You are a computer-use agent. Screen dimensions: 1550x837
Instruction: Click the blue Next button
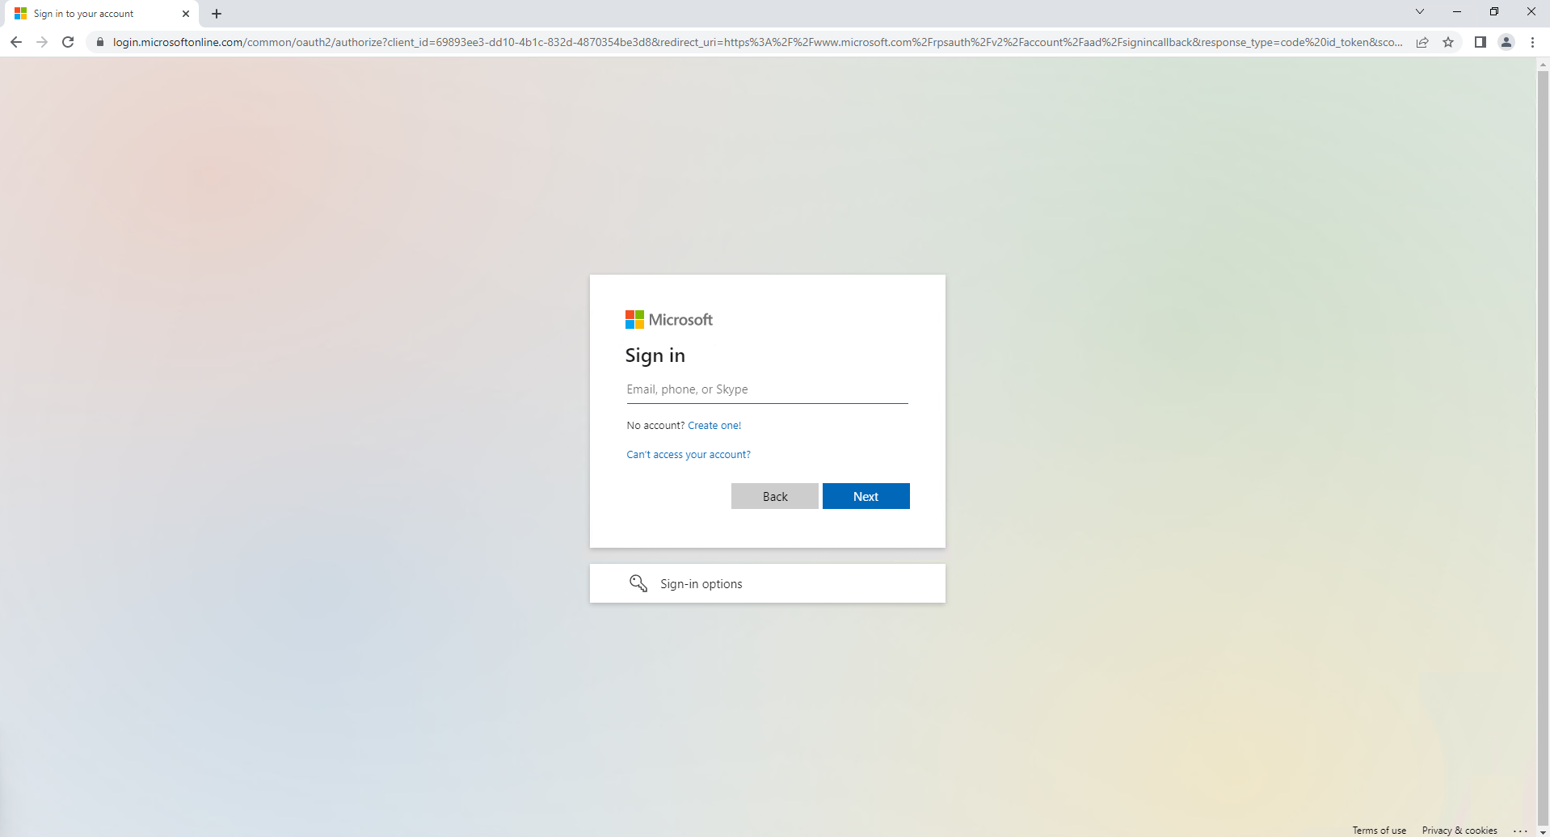click(866, 496)
